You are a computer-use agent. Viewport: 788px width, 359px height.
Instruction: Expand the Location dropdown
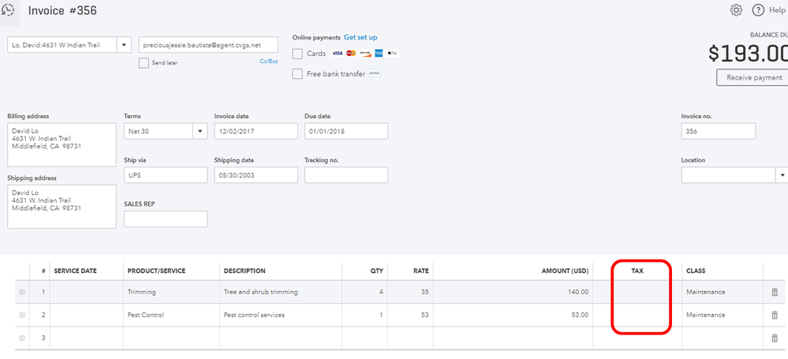click(x=782, y=175)
